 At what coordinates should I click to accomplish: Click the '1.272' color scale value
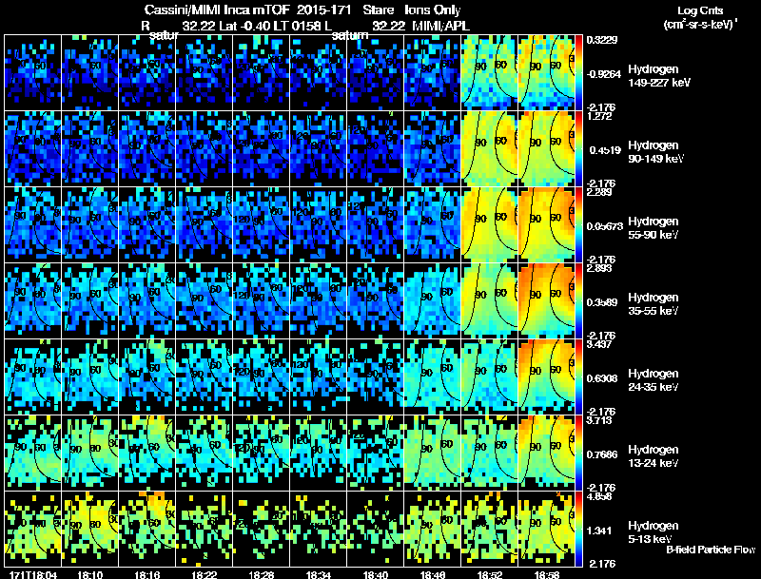(600, 116)
